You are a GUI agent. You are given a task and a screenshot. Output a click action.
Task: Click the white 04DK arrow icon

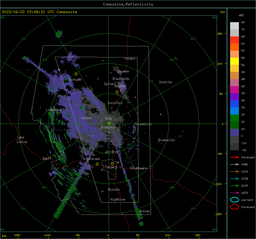pyautogui.click(x=234, y=165)
